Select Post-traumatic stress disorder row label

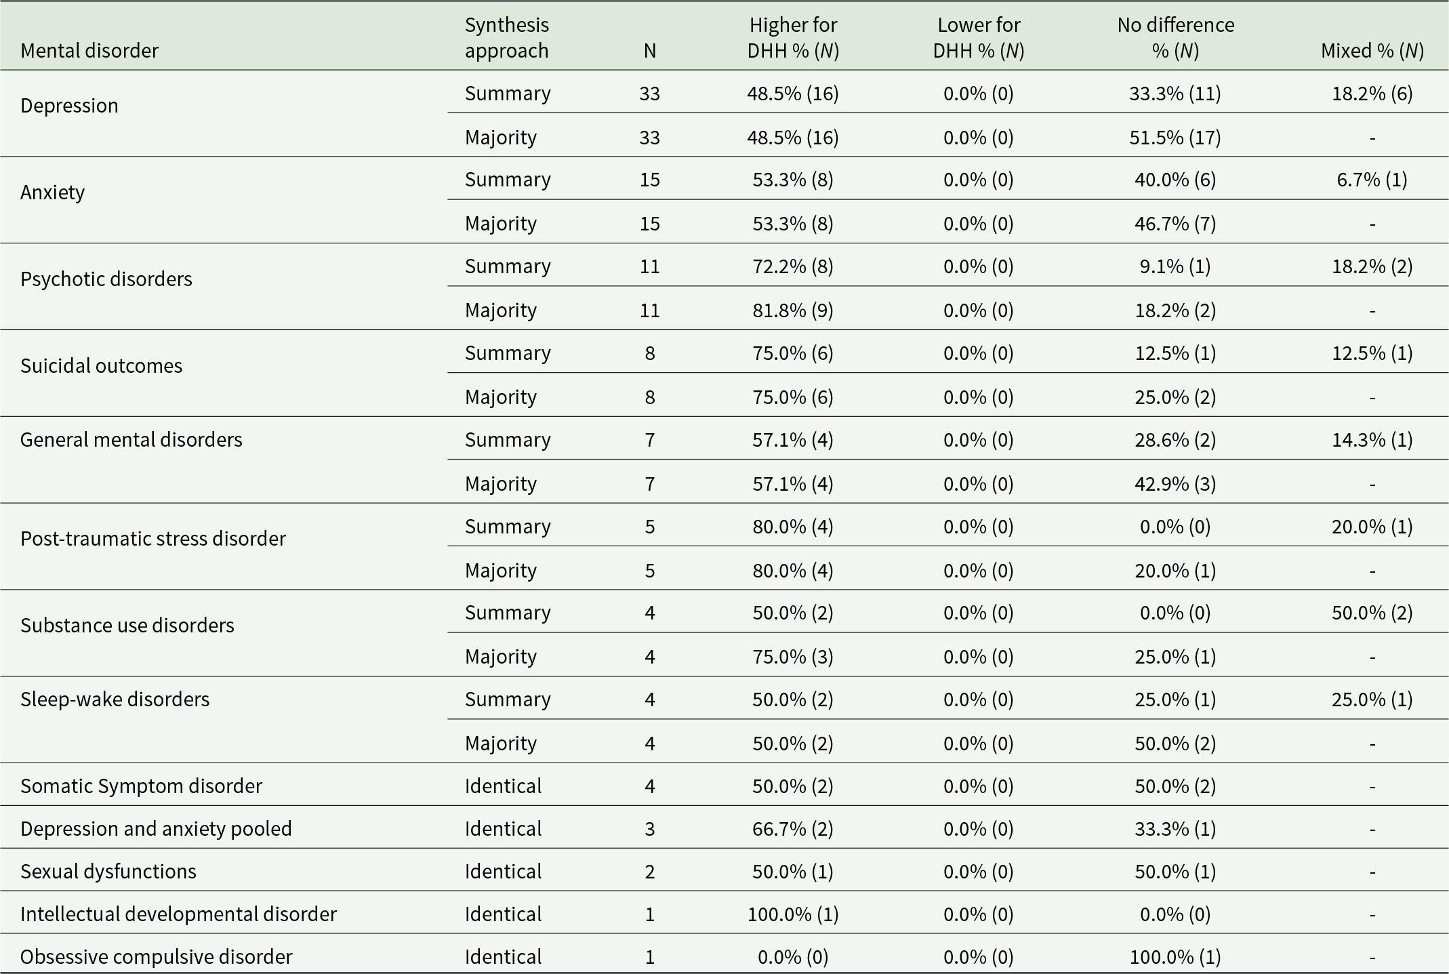pyautogui.click(x=153, y=539)
